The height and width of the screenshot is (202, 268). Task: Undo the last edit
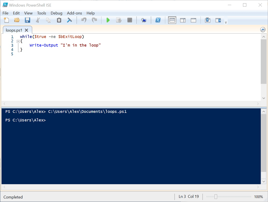pos(84,20)
